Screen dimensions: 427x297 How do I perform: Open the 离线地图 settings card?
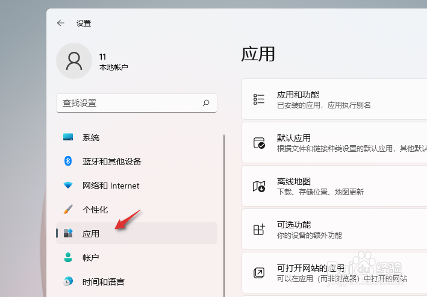click(x=334, y=186)
